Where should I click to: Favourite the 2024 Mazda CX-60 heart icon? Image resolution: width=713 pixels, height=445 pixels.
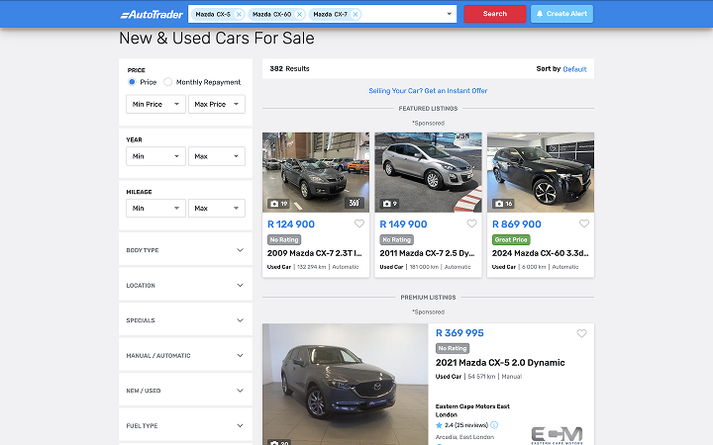584,223
